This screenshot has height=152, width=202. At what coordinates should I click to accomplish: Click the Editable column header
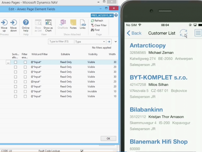(65, 54)
